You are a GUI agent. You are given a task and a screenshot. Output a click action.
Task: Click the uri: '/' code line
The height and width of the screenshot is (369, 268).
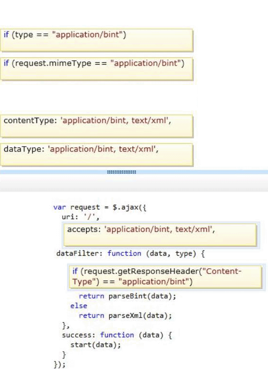pos(80,217)
